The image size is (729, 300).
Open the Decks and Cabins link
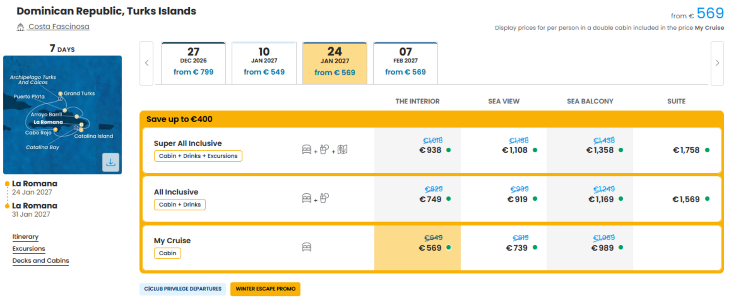(x=40, y=261)
